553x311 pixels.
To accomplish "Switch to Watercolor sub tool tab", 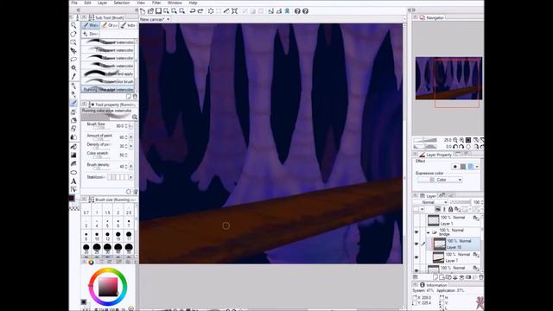I will click(x=91, y=25).
